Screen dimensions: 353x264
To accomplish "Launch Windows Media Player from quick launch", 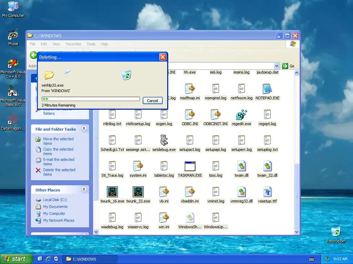I will point(56,259).
